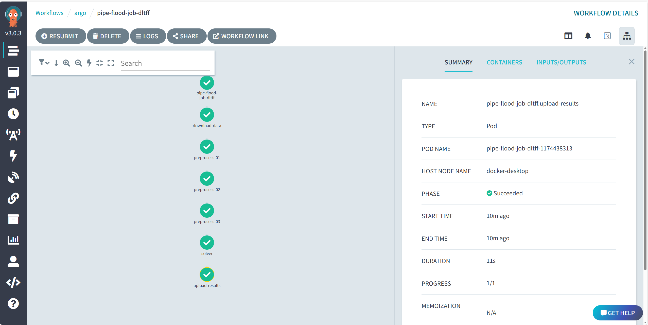Open the Reports bar chart sidebar icon

pyautogui.click(x=13, y=240)
